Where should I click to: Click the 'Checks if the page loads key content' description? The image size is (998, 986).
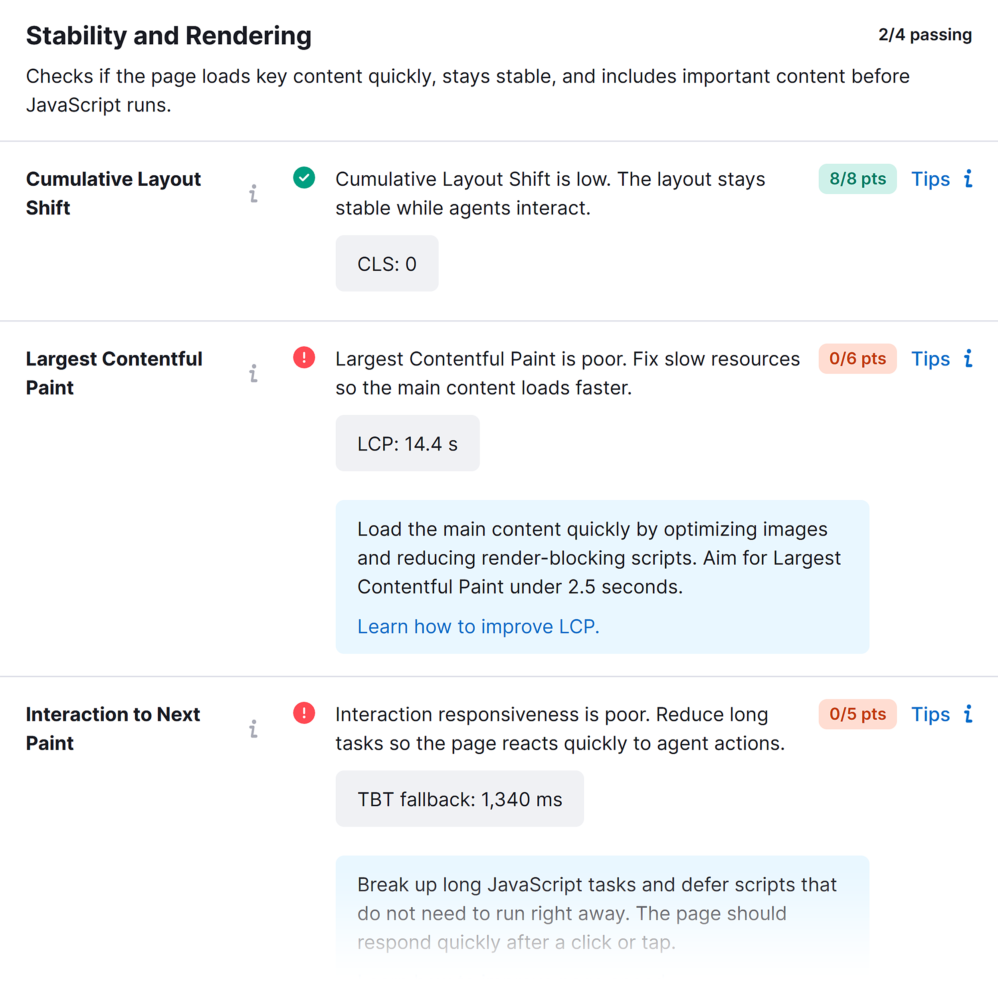tap(467, 90)
